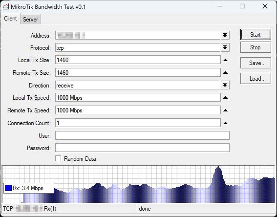Click into the User field

click(x=142, y=135)
